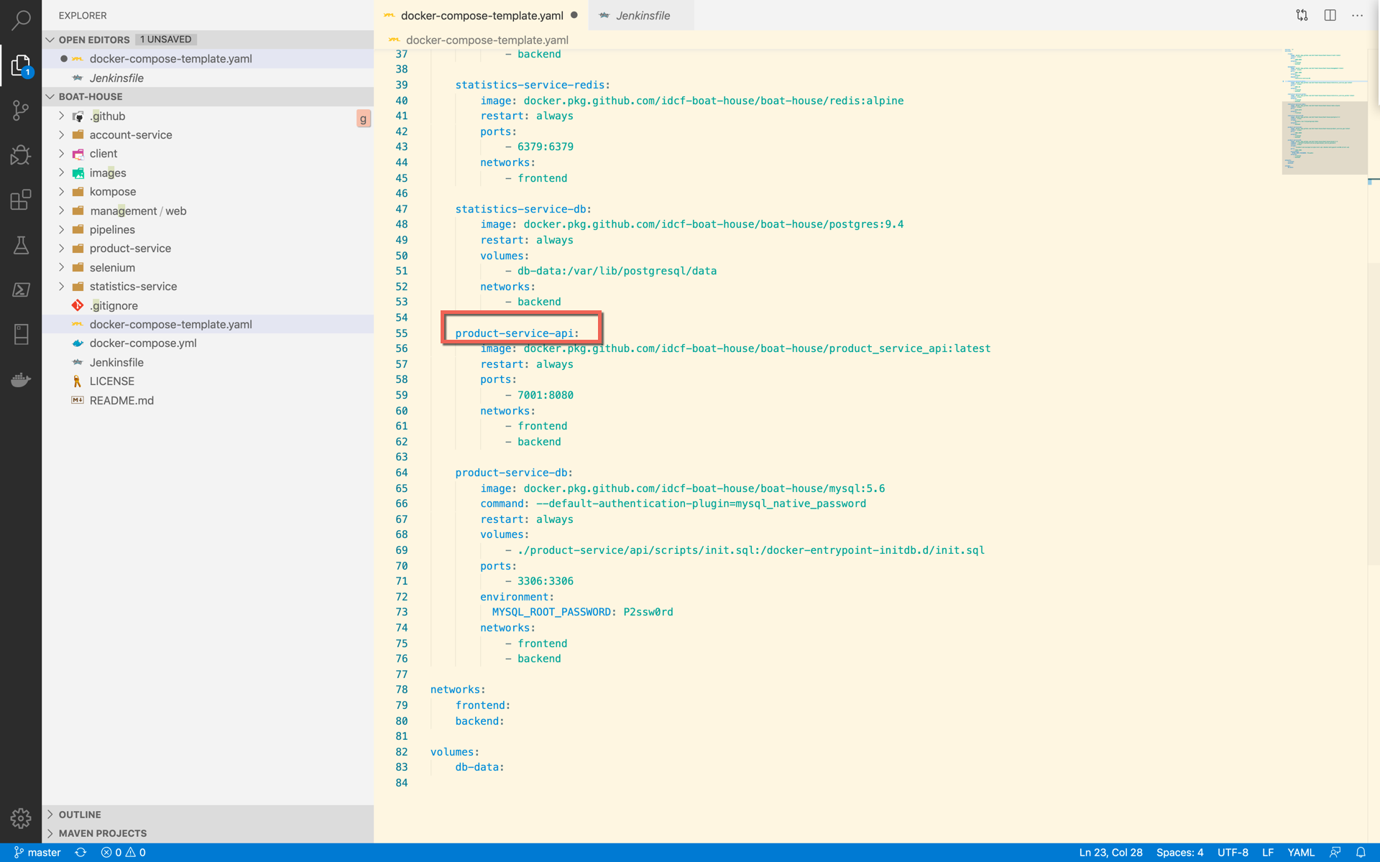Image resolution: width=1380 pixels, height=862 pixels.
Task: Change the Spaces: 4 indentation setting
Action: 1179,853
